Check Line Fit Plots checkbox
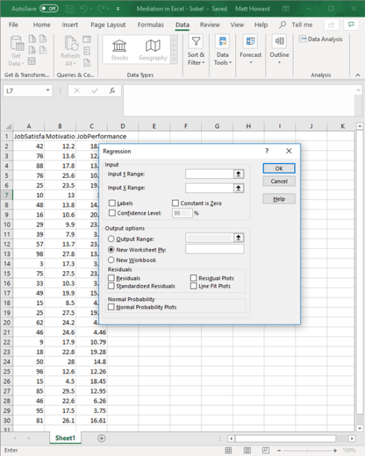 (193, 286)
